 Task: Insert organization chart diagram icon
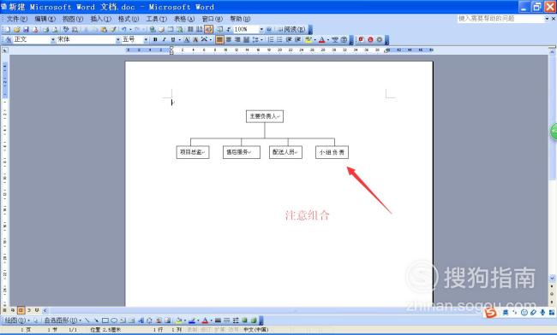point(150,320)
